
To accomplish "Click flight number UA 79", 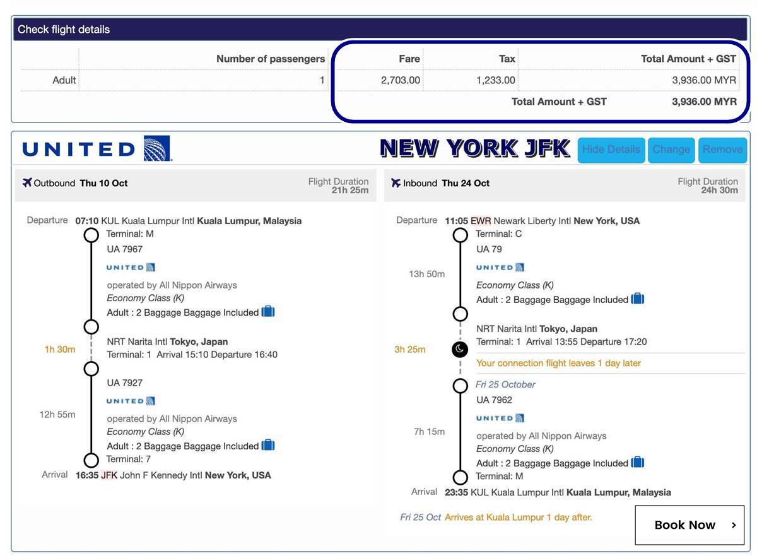I will tap(489, 249).
